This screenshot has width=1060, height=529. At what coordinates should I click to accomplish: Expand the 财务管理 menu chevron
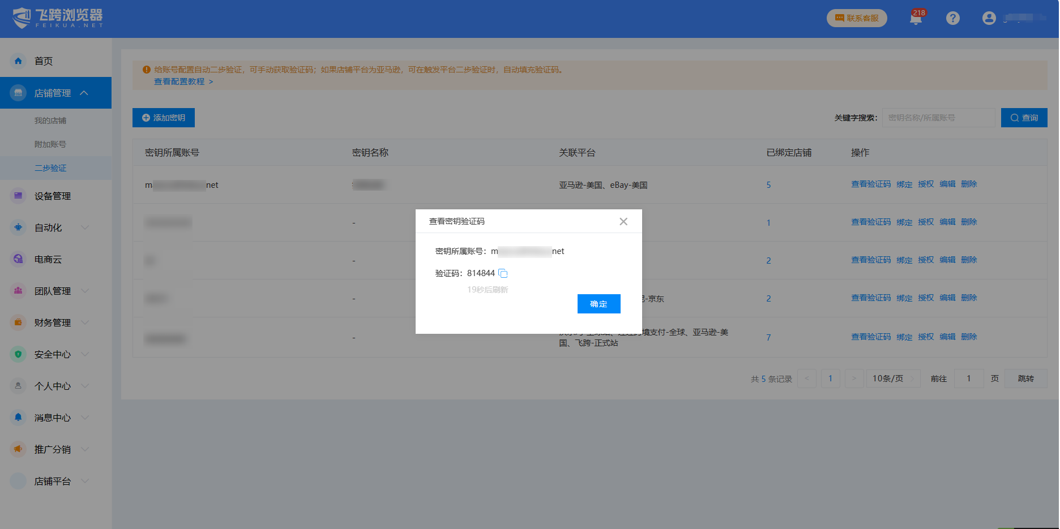point(85,322)
